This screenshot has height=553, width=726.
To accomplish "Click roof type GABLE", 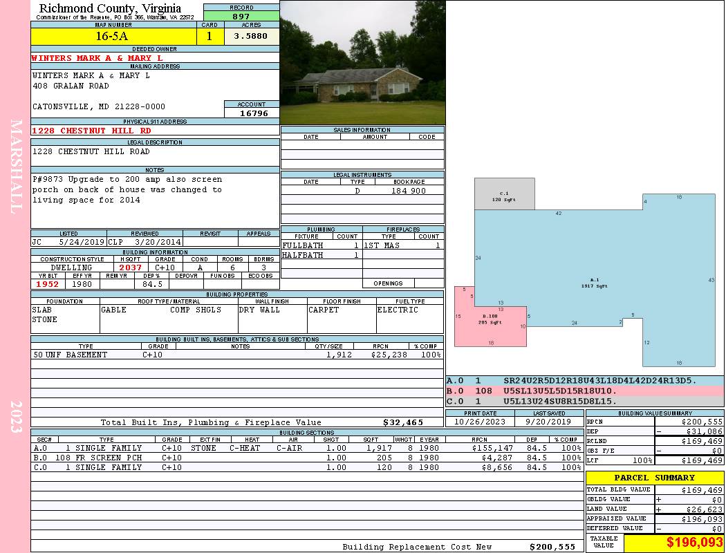I will tap(114, 310).
